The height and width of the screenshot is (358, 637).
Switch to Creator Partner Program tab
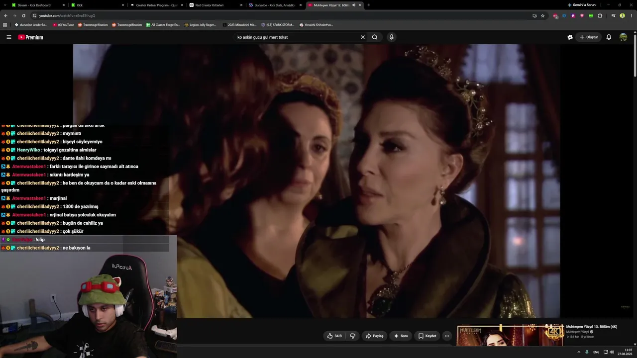(156, 5)
